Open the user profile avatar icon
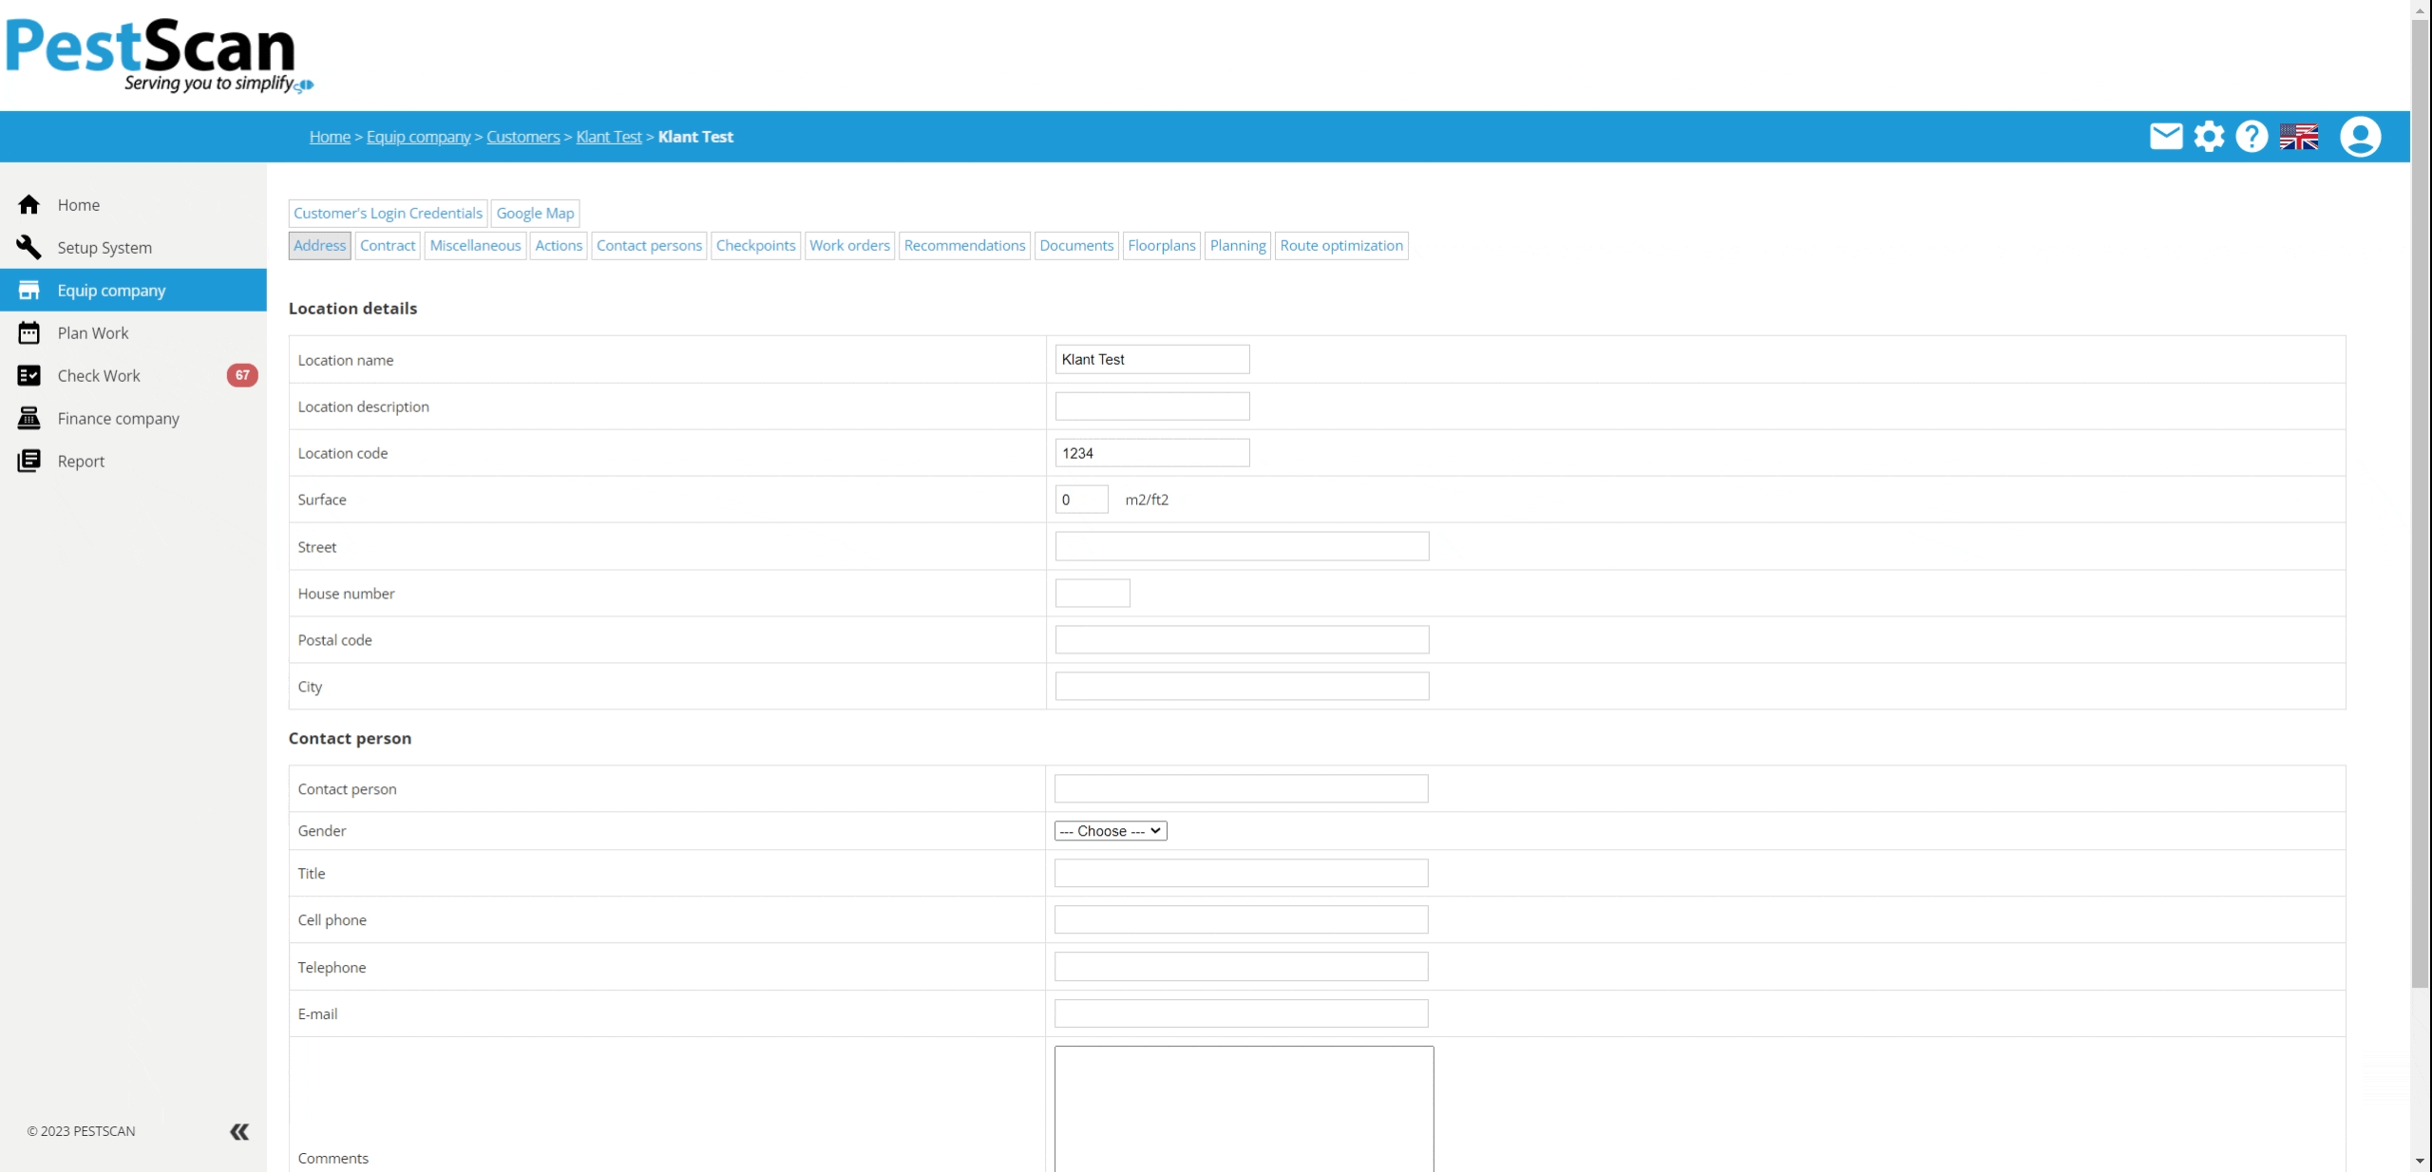Image resolution: width=2432 pixels, height=1172 pixels. tap(2360, 137)
